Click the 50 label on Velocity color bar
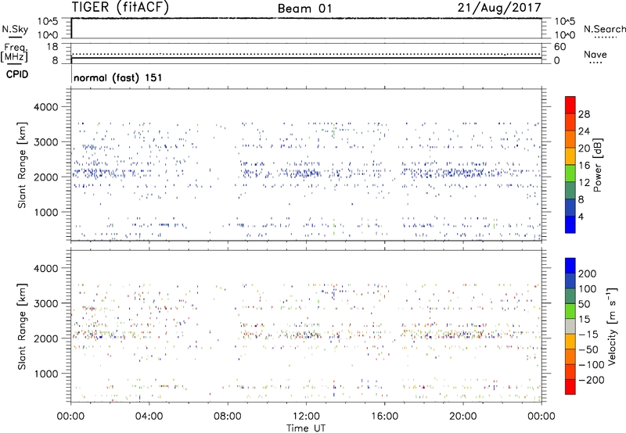This screenshot has height=433, width=626. point(584,304)
